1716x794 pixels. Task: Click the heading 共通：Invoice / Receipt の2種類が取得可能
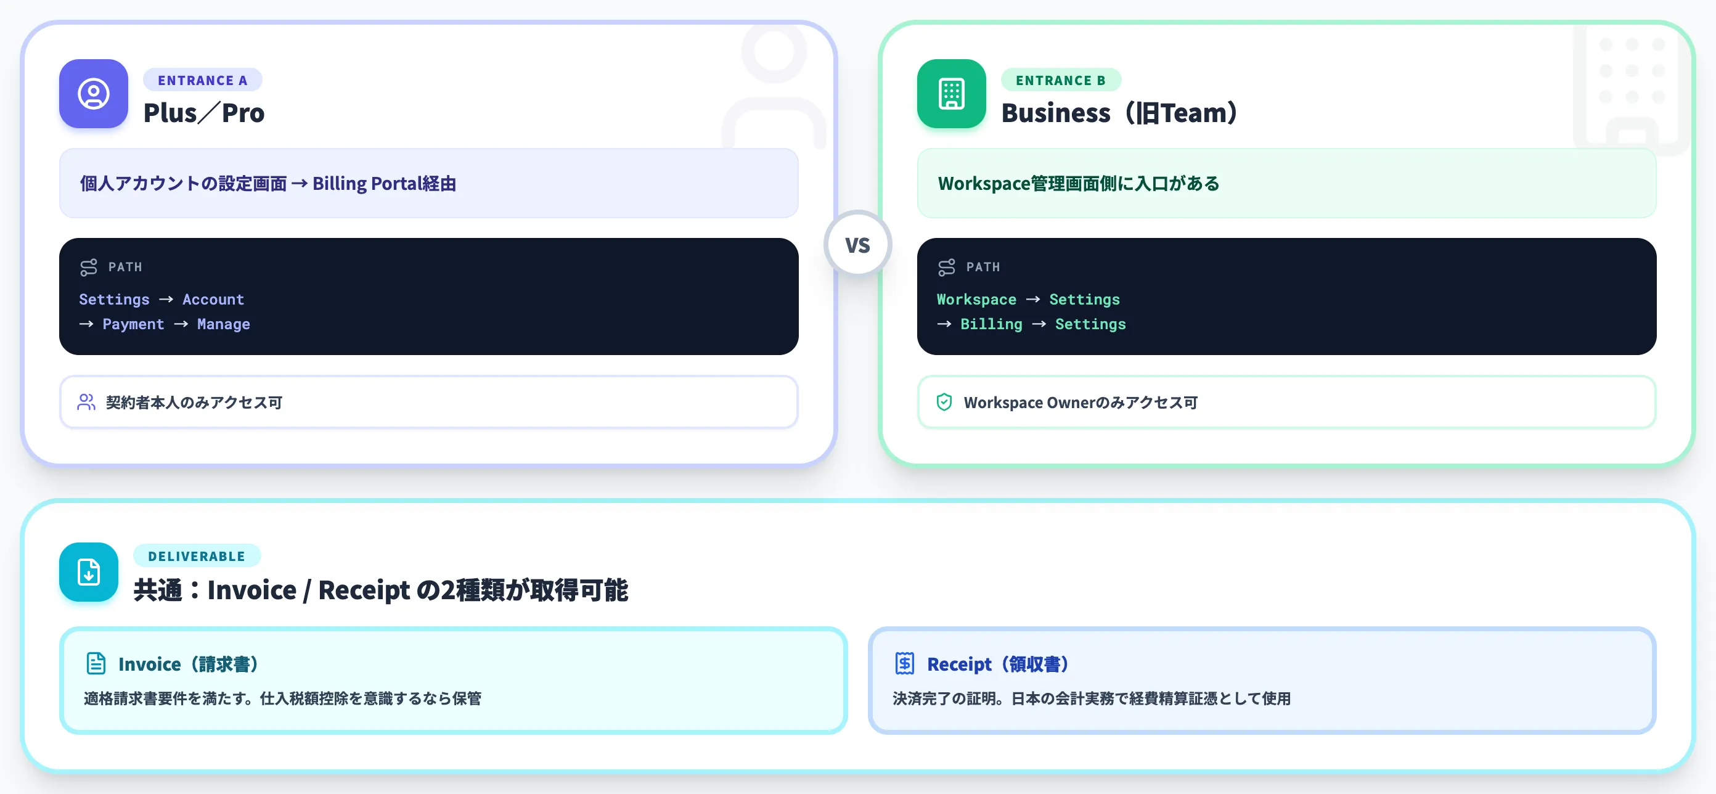[x=380, y=590]
